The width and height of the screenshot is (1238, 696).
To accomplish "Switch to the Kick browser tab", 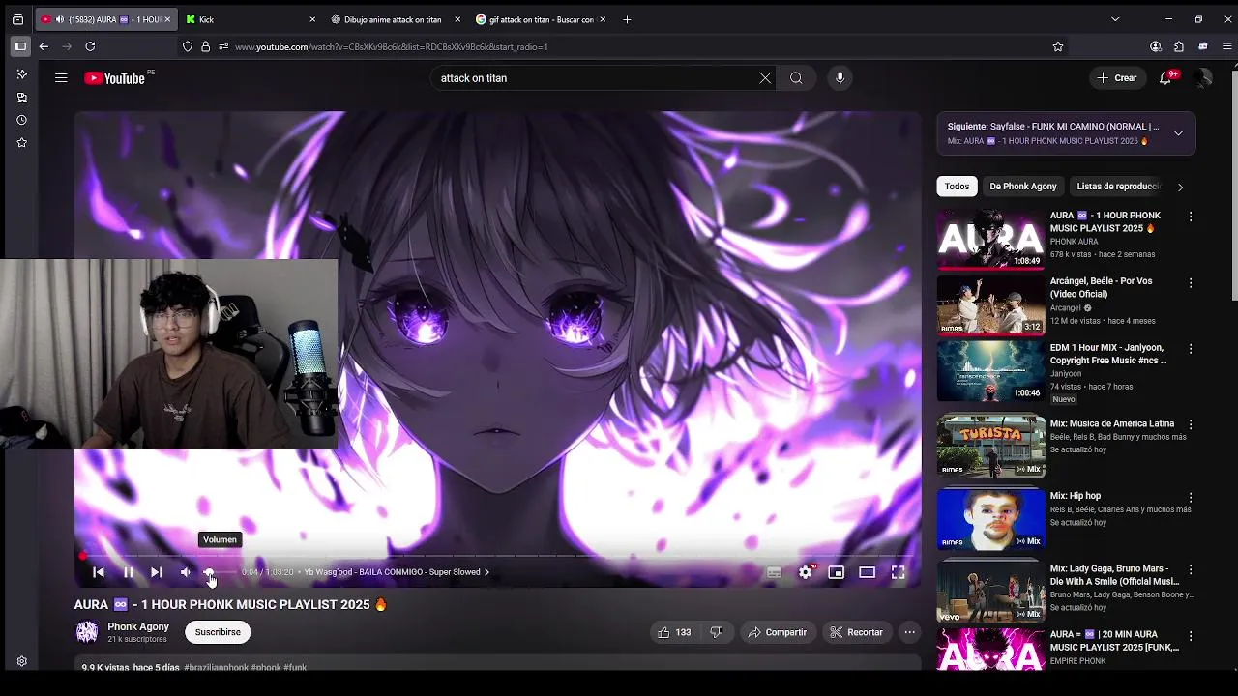I will pyautogui.click(x=251, y=19).
